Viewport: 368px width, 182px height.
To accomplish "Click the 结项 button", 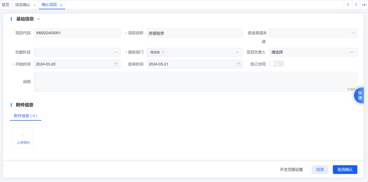I will pos(320,170).
